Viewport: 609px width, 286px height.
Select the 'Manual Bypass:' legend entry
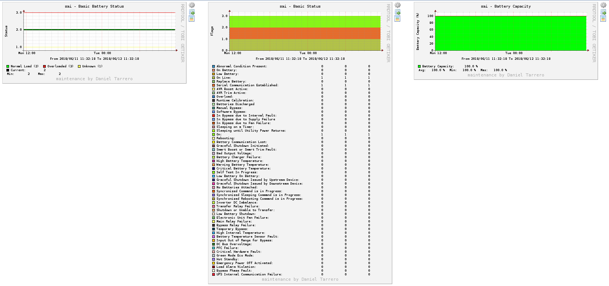pyautogui.click(x=291, y=108)
